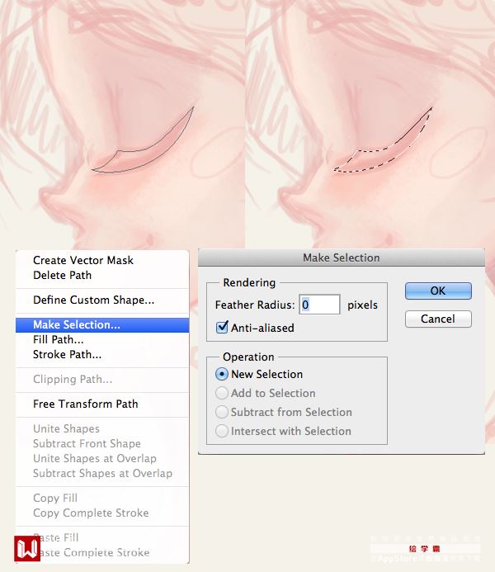Select the New Selection radio button
This screenshot has width=495, height=572.
pos(222,374)
